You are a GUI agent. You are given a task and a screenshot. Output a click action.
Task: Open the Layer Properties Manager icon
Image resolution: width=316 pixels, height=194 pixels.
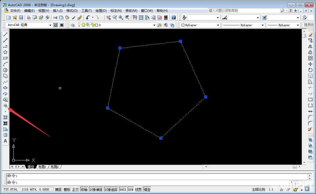click(73, 25)
